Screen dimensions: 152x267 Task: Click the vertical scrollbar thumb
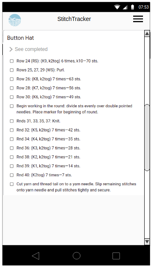click(x=147, y=138)
